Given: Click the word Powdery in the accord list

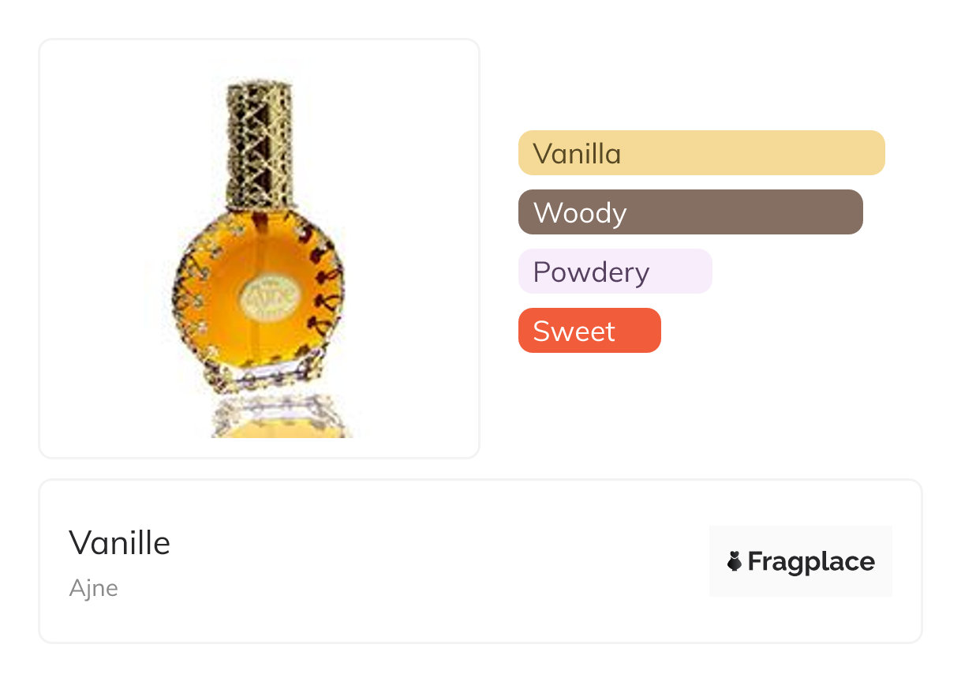Looking at the screenshot, I should click(591, 272).
